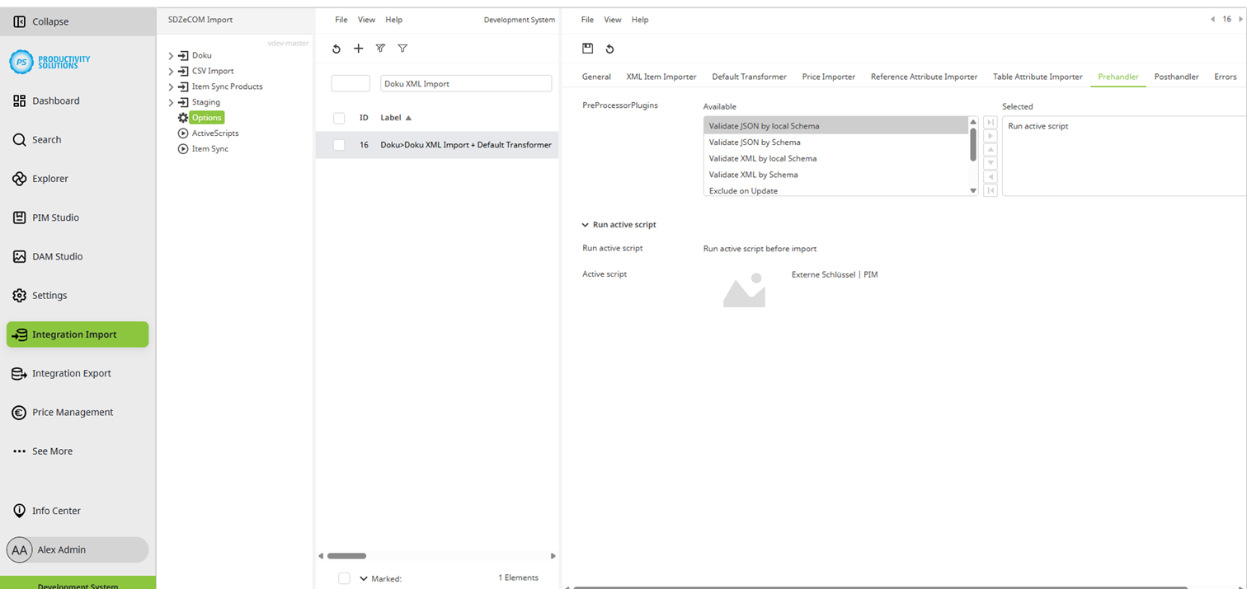Check the checkbox for row ID 16
The image size is (1247, 589).
(x=338, y=144)
